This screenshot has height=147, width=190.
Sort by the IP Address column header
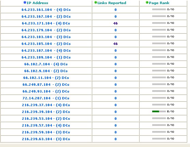coord(37,3)
